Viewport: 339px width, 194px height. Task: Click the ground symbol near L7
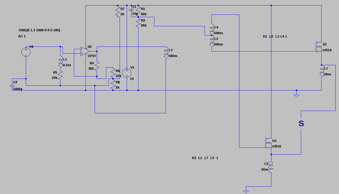[296, 96]
